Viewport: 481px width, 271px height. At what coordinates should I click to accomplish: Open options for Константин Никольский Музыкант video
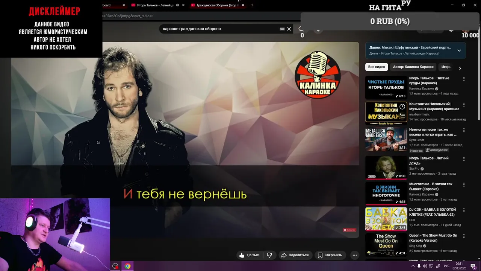point(464,105)
